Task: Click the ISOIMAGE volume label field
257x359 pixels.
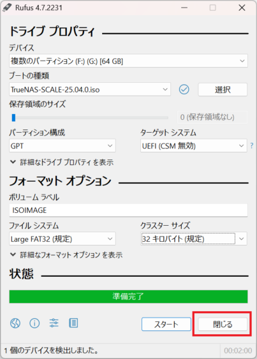Action: 128,210
